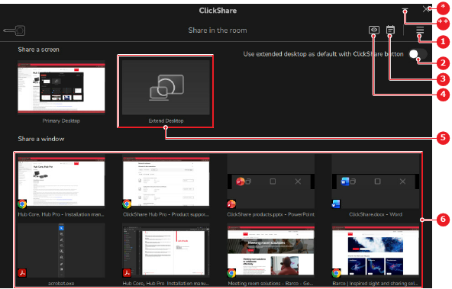Click the ClickShare button icon at left
Image resolution: width=452 pixels, height=289 pixels.
pyautogui.click(x=15, y=31)
